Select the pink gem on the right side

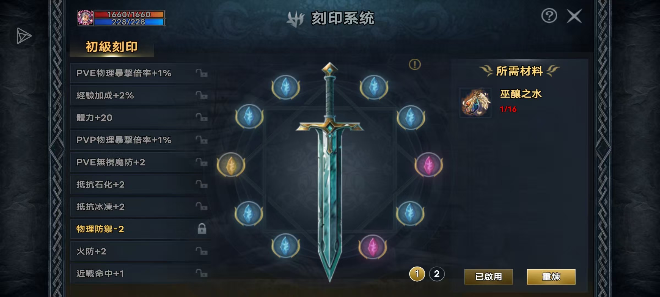[x=428, y=164]
